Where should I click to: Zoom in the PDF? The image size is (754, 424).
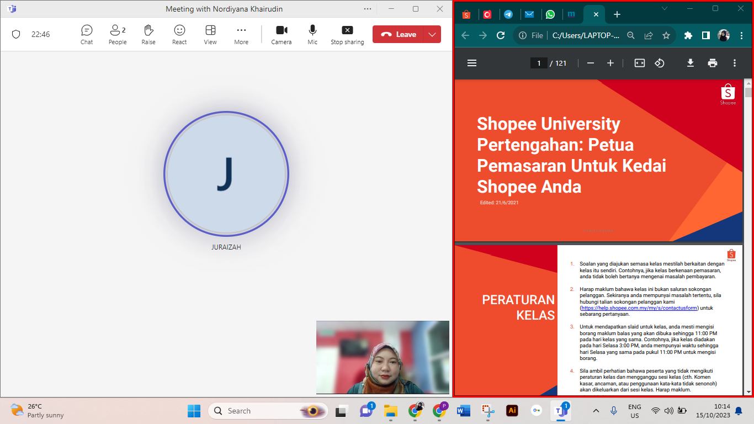click(x=610, y=63)
